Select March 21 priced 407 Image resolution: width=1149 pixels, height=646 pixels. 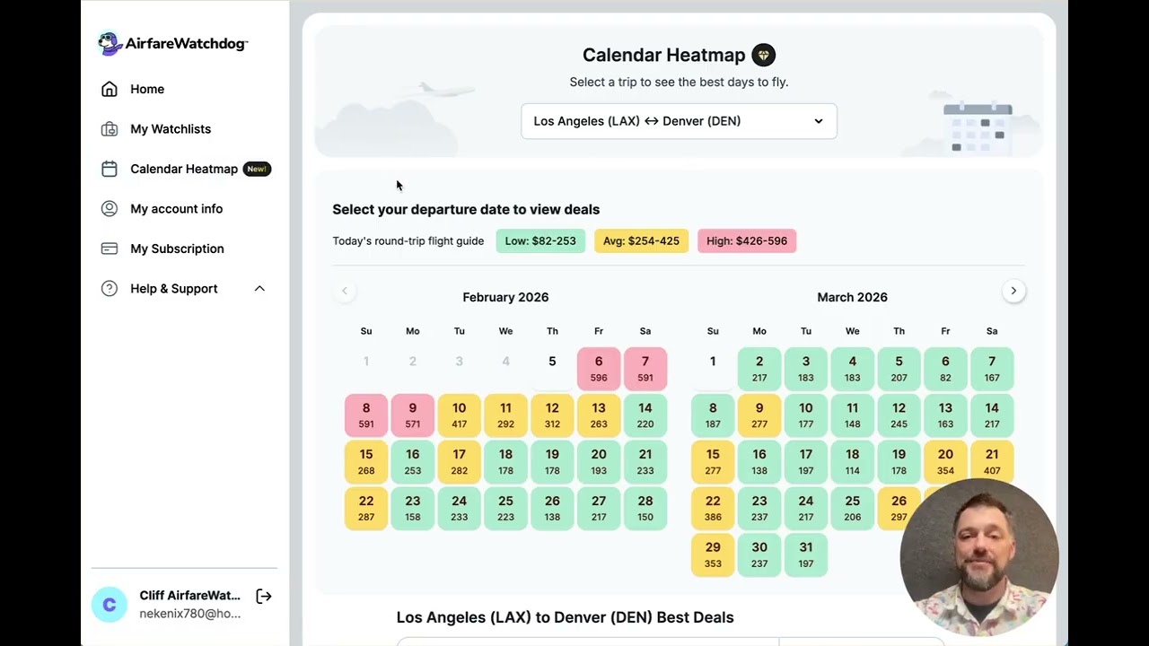pos(992,460)
